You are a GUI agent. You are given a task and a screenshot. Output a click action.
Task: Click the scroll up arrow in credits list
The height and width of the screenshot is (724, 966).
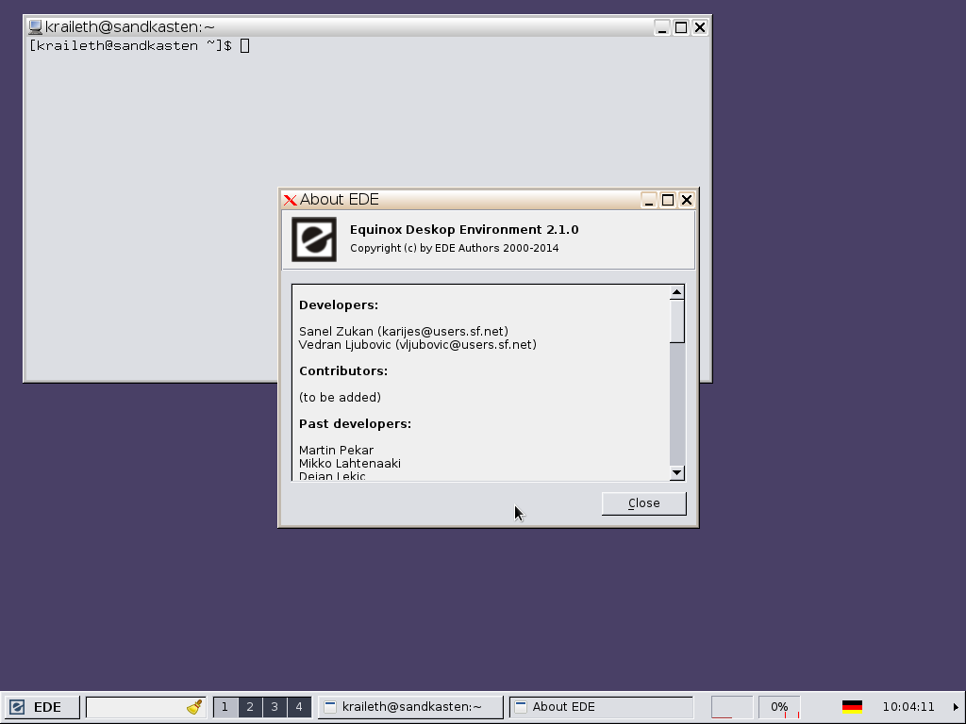click(676, 293)
